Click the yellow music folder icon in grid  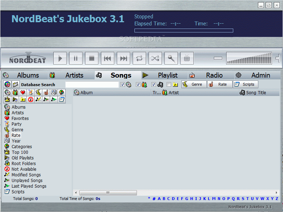coord(23,99)
